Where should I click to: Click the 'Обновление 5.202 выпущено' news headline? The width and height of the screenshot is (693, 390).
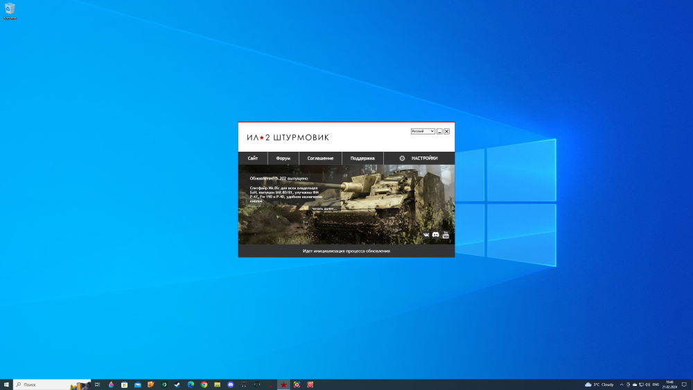click(x=279, y=179)
